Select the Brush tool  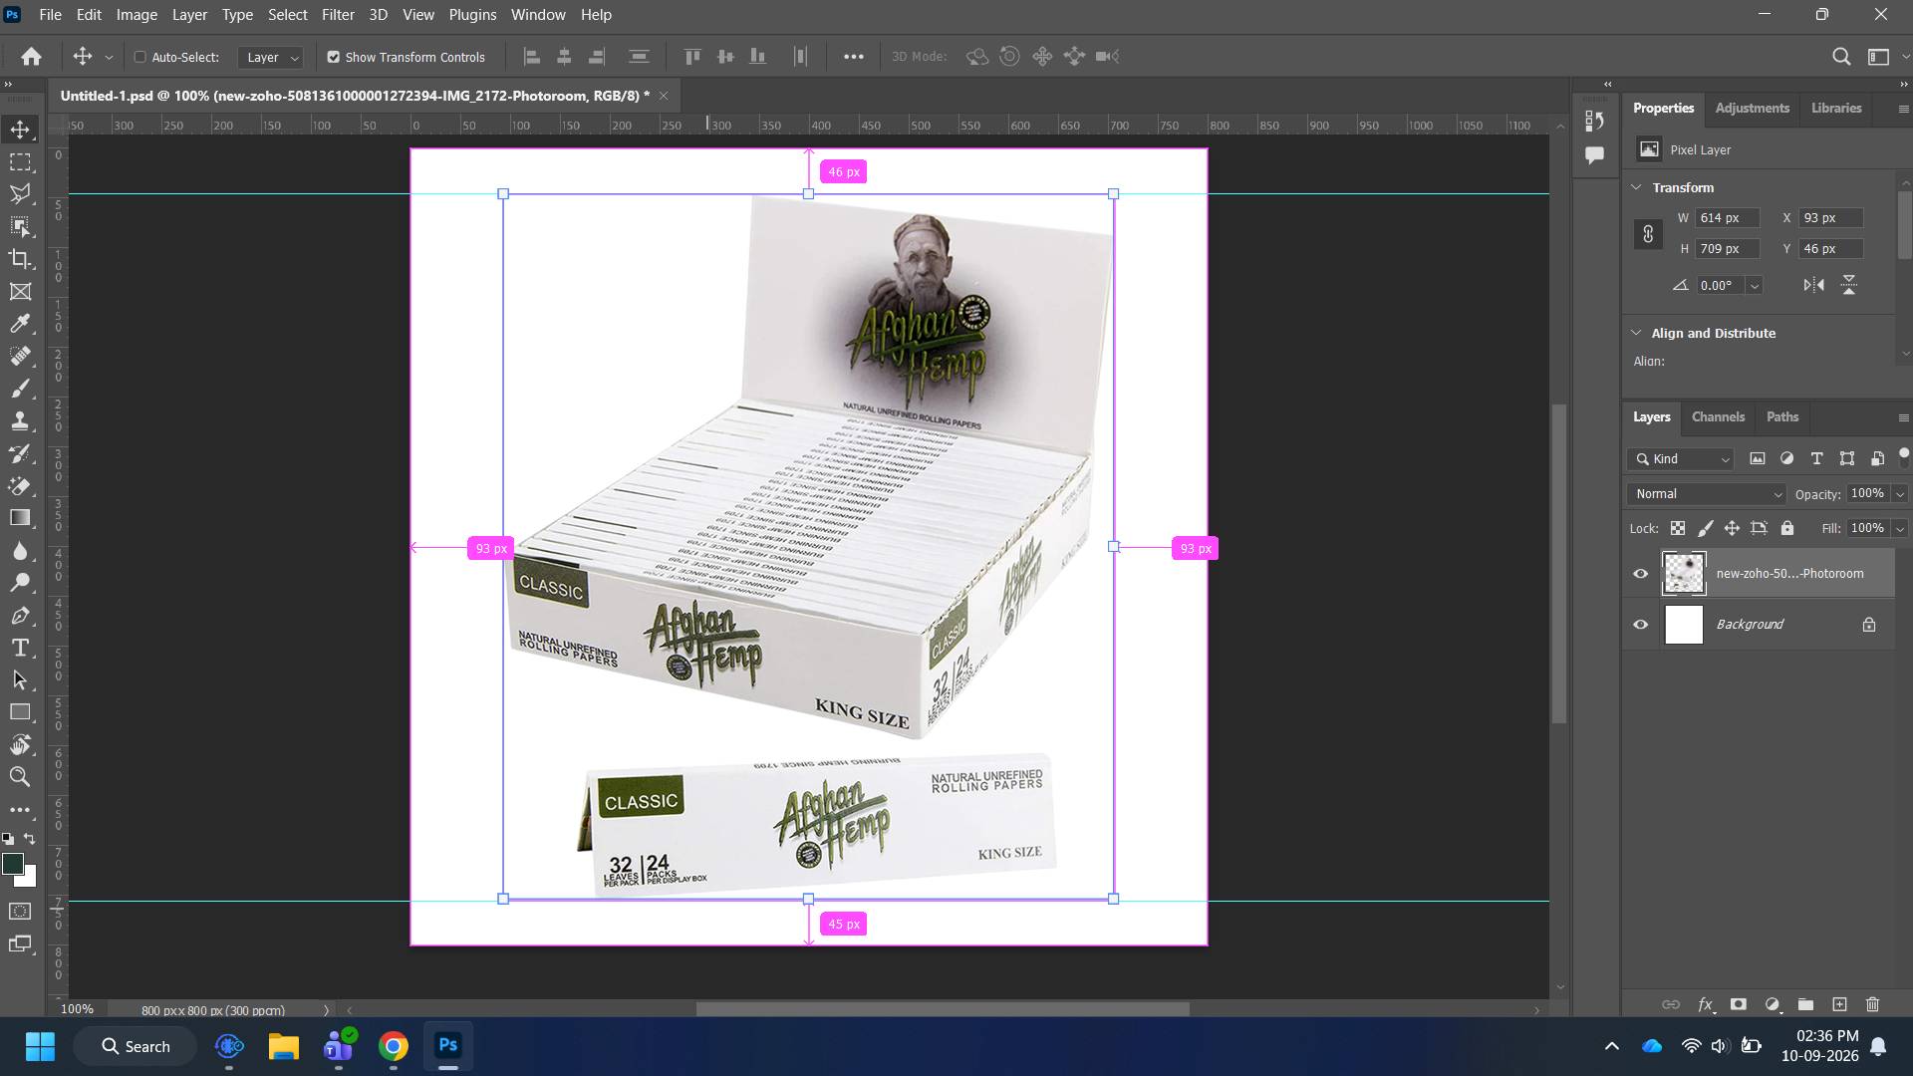coord(20,389)
